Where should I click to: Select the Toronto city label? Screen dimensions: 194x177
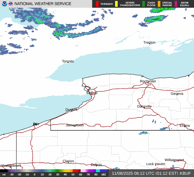tap(68, 61)
